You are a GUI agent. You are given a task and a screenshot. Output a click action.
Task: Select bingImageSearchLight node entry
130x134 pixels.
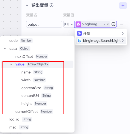pos(101,41)
